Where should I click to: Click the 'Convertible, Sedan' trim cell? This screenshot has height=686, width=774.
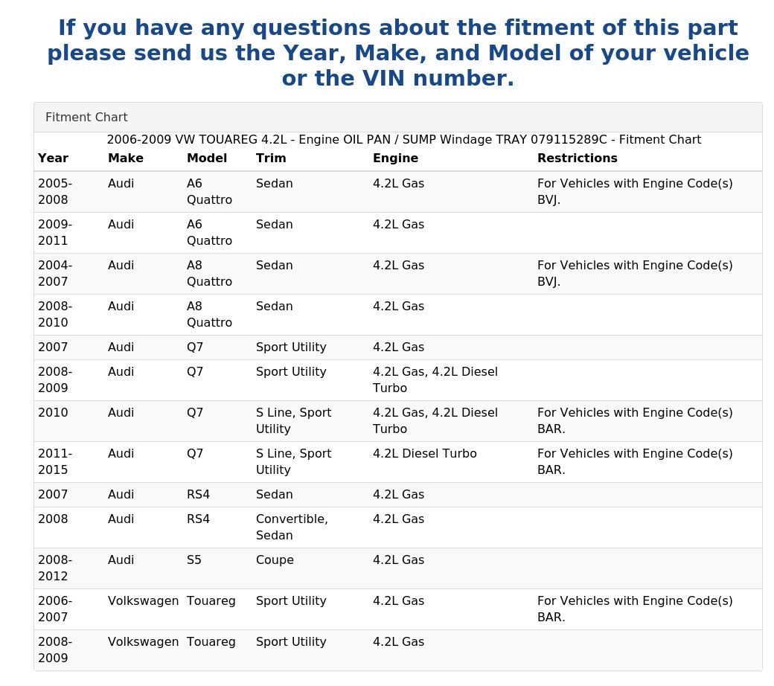pyautogui.click(x=292, y=527)
